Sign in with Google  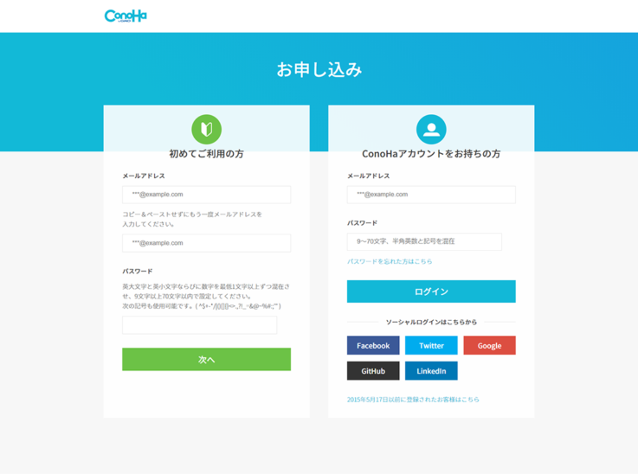point(489,345)
